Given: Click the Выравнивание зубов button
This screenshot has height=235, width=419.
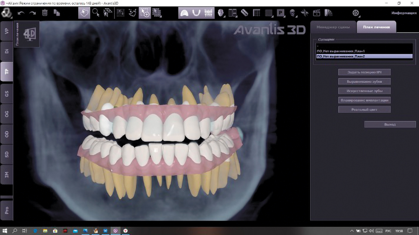Looking at the screenshot, I should coord(364,81).
